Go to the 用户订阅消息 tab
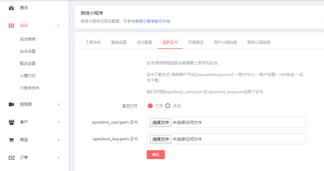 [225, 42]
